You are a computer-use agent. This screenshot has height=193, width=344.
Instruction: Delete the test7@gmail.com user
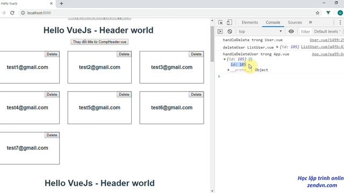[x=52, y=135]
